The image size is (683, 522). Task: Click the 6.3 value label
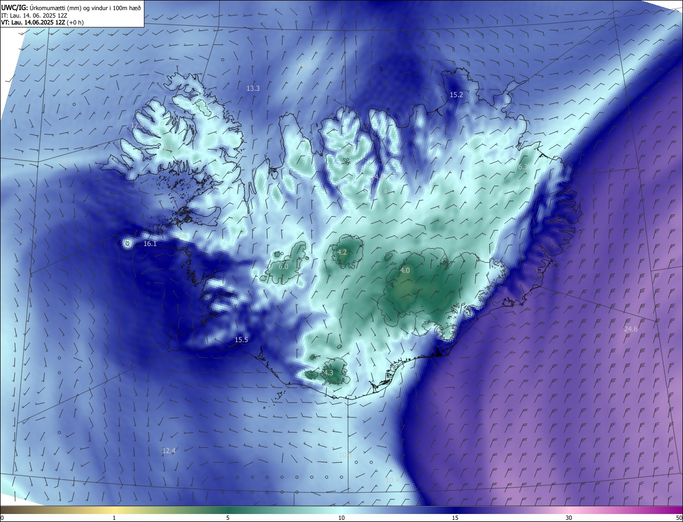point(523,167)
